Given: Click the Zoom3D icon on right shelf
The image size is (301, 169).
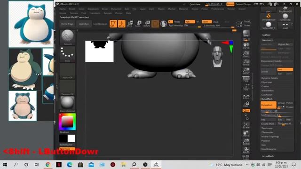Looking at the screenshot, I should tap(246, 142).
